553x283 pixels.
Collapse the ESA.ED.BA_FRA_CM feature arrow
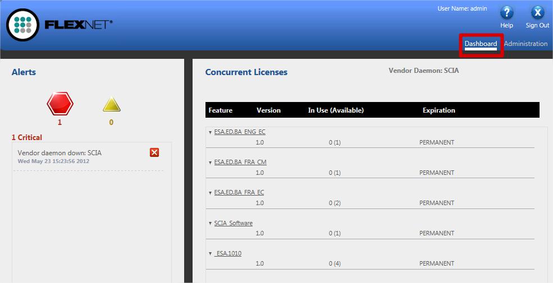tap(210, 163)
